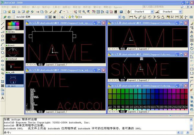Open the text style Standard dropdown
The image size is (194, 135).
tap(152, 12)
